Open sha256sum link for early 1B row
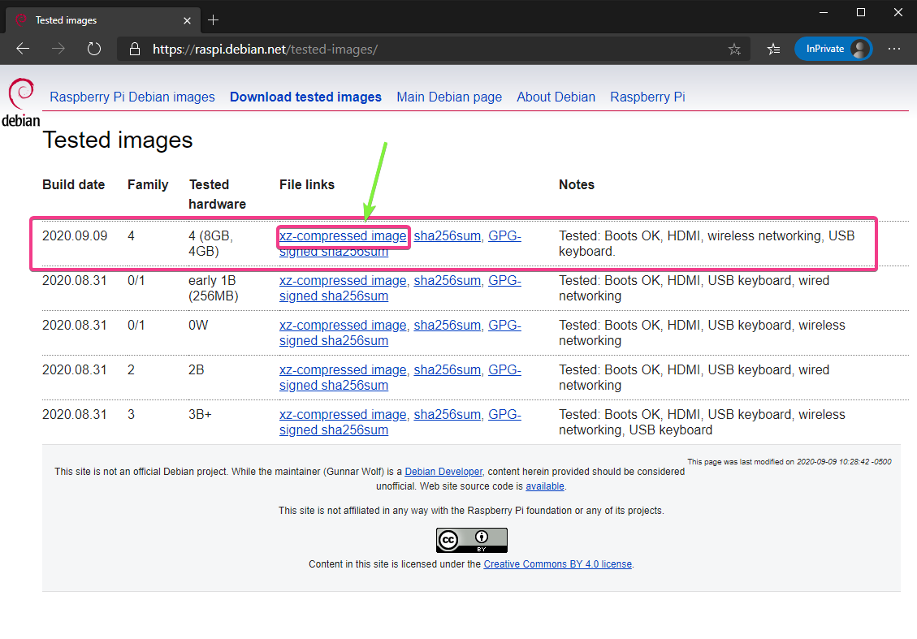Screen dimensions: 917x639 click(447, 281)
